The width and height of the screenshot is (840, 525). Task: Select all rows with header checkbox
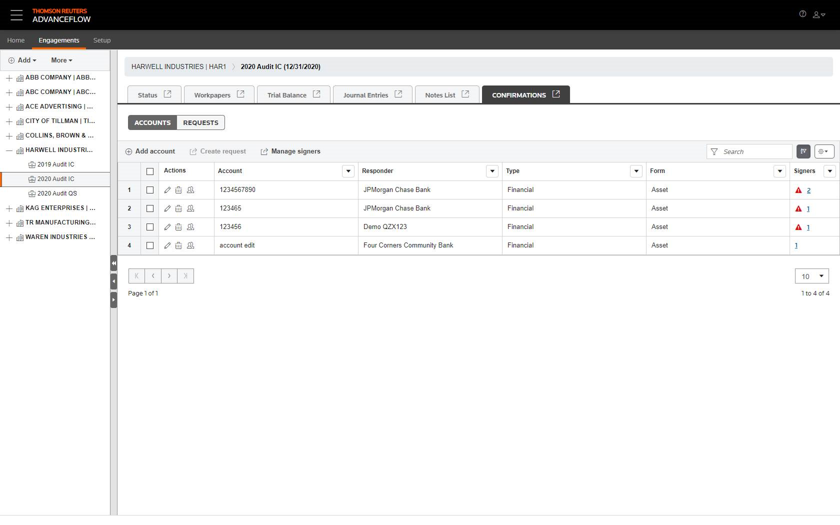tap(150, 171)
